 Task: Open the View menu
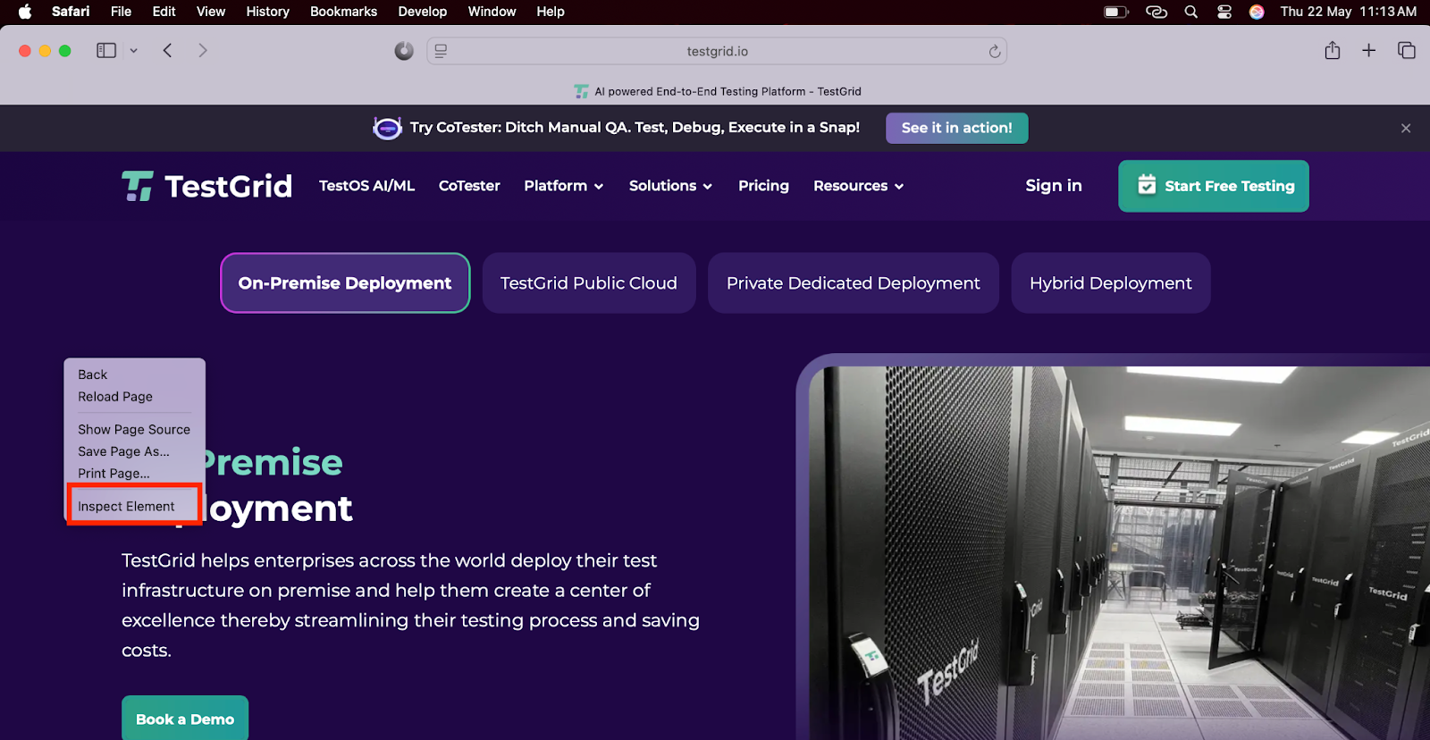coord(211,12)
